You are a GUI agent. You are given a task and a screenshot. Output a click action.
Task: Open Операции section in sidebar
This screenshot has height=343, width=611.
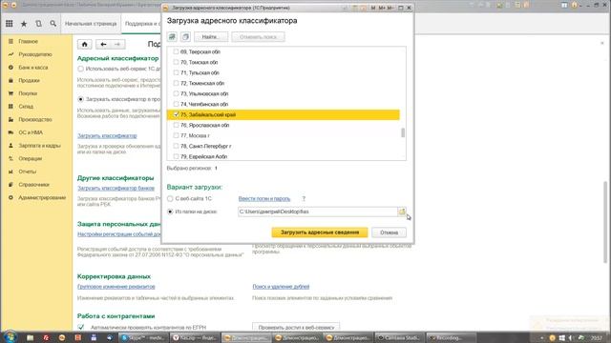point(30,159)
